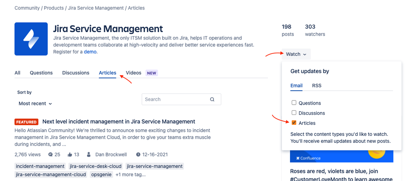Expand the +1 more tag link
The height and width of the screenshot is (181, 411).
click(130, 174)
